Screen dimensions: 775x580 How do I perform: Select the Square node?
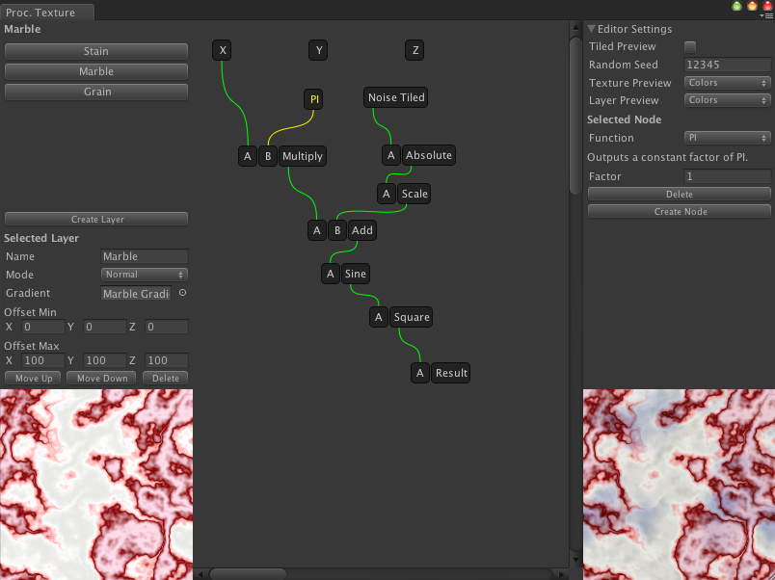point(412,317)
